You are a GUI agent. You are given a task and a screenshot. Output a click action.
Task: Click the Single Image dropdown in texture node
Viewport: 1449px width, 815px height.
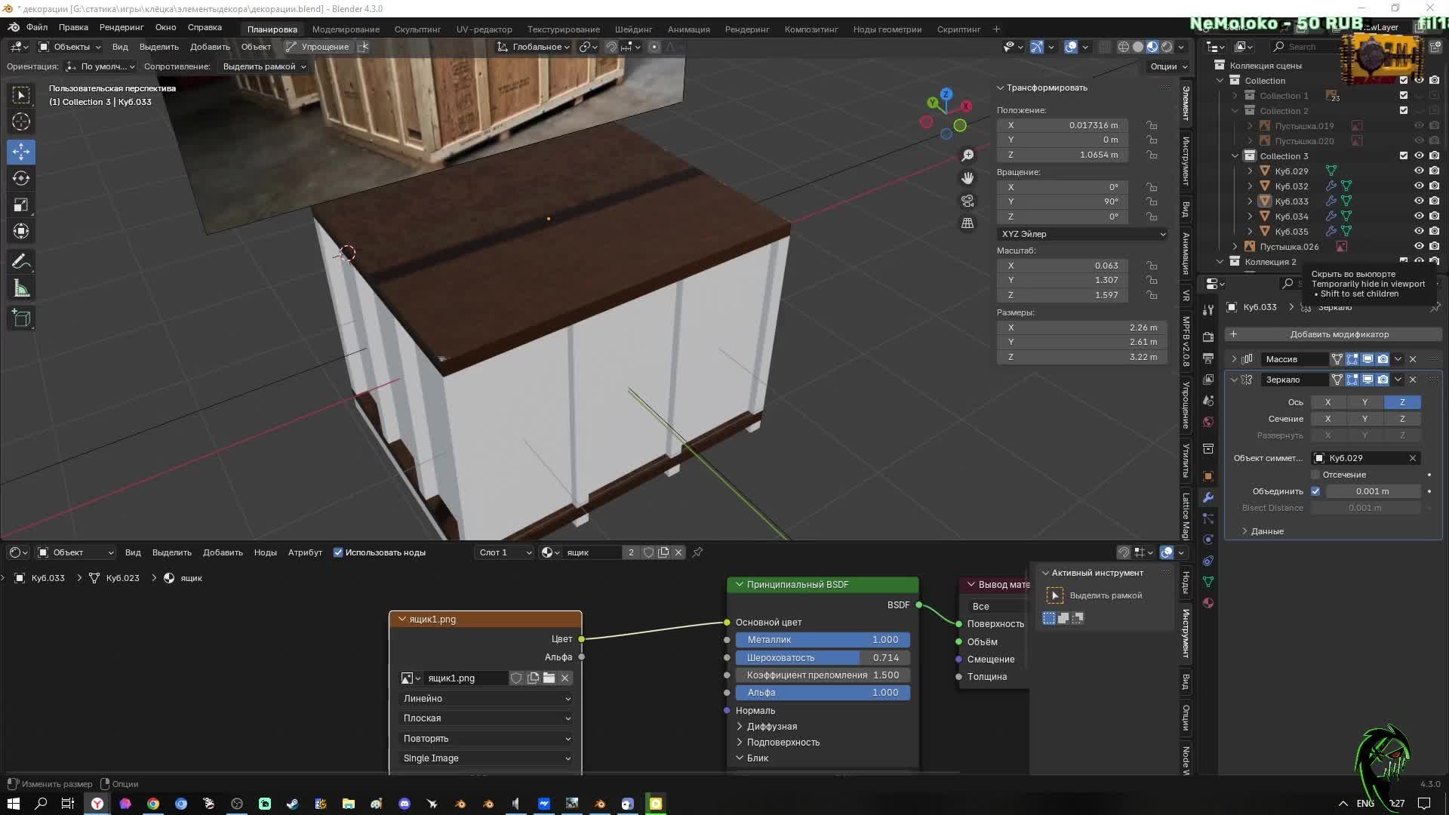pyautogui.click(x=485, y=758)
